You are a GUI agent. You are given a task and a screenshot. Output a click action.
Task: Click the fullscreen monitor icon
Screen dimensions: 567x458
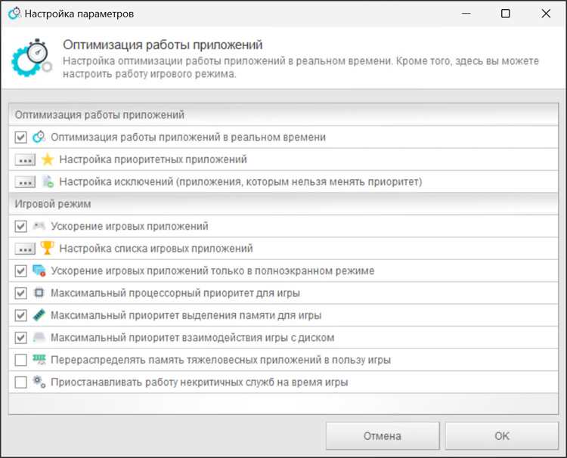point(39,271)
